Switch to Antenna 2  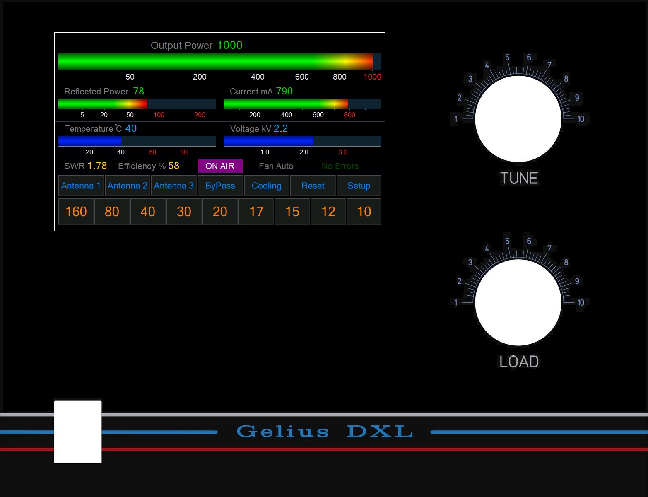click(x=127, y=186)
